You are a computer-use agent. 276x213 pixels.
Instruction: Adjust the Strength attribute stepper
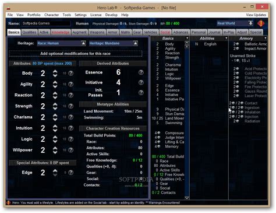pyautogui.click(x=55, y=106)
